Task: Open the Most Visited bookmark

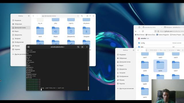Action: (x=139, y=35)
